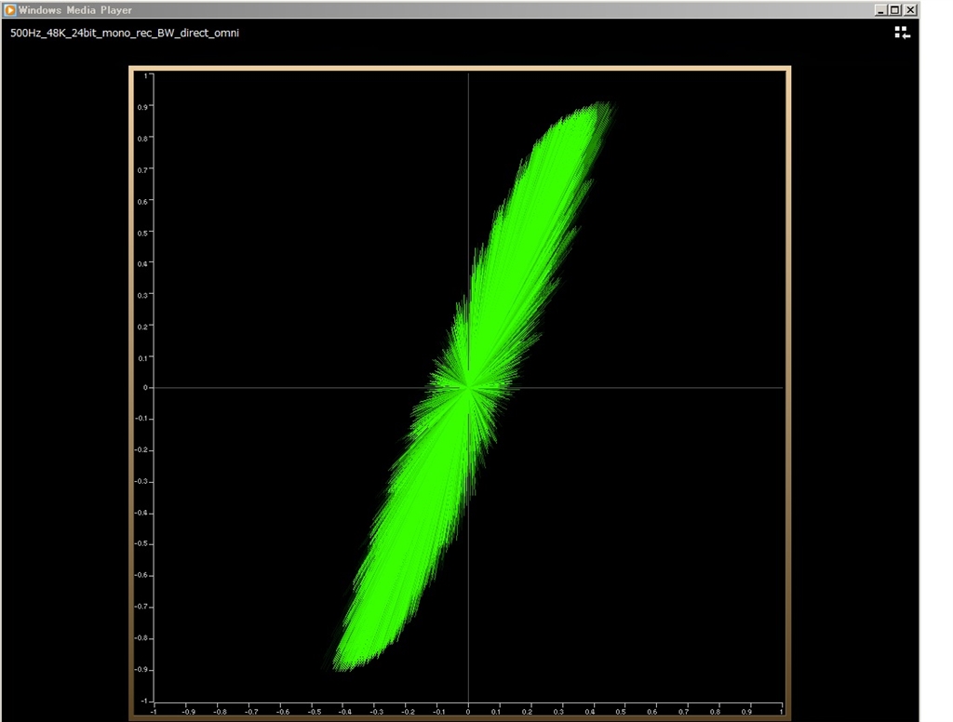This screenshot has width=953, height=722.
Task: Close the Windows Media Player window
Action: (x=910, y=9)
